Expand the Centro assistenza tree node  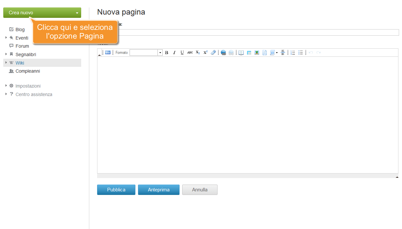(6, 94)
